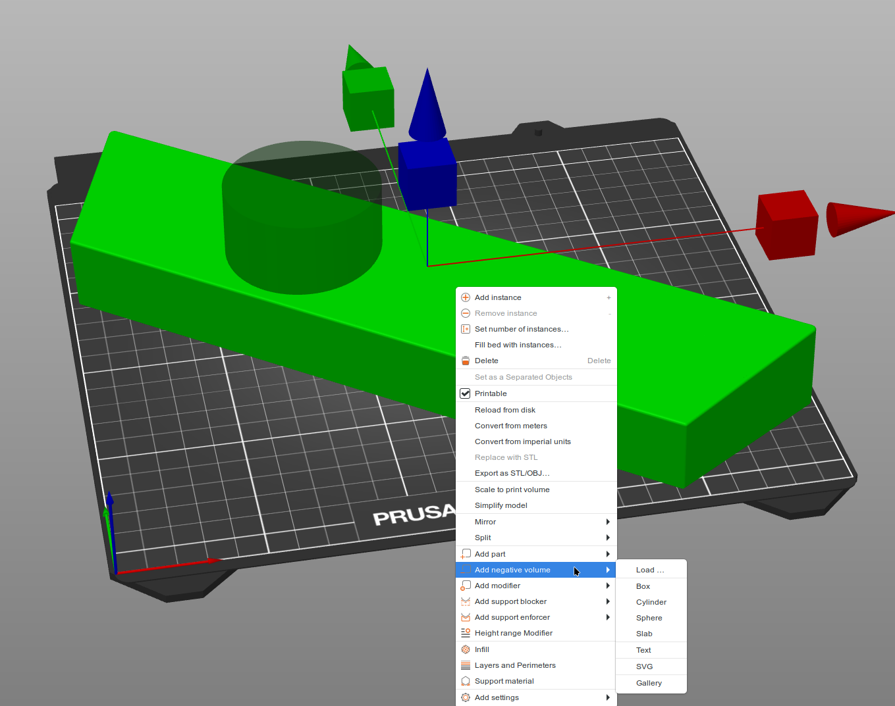The height and width of the screenshot is (706, 895).
Task: Select Scale to print volume
Action: pos(536,490)
